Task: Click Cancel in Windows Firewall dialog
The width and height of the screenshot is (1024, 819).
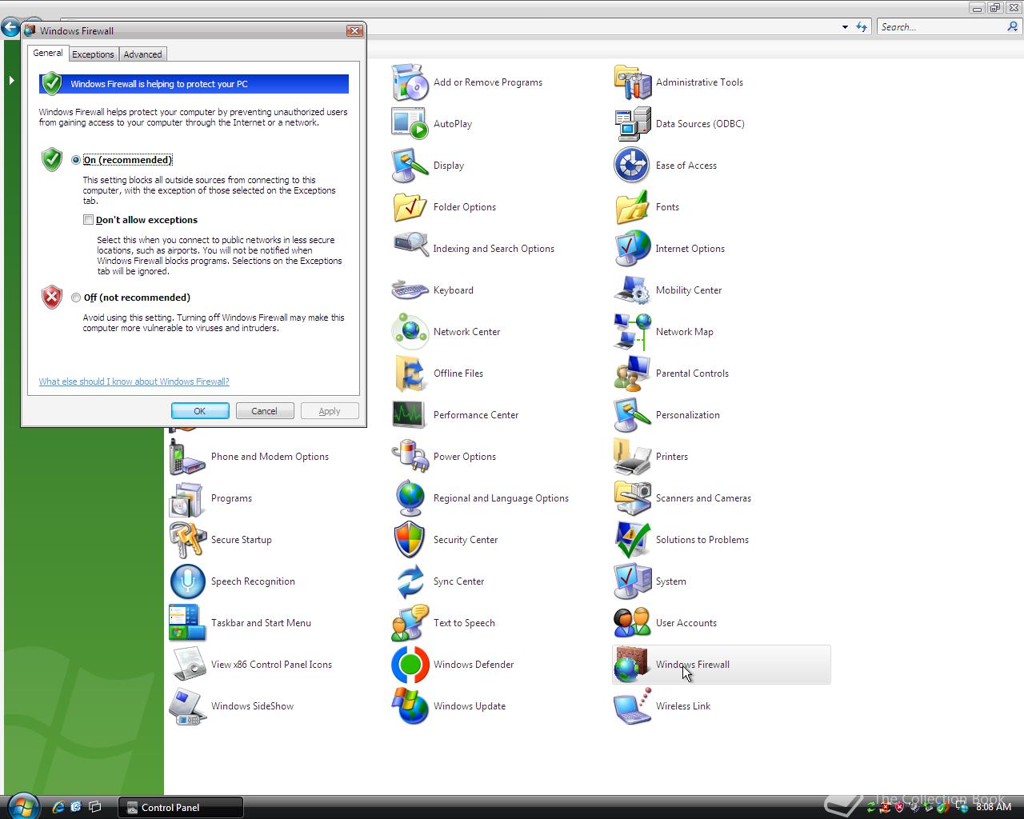Action: pos(264,411)
